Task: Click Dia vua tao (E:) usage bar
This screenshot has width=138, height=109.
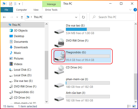Action: pos(88,29)
